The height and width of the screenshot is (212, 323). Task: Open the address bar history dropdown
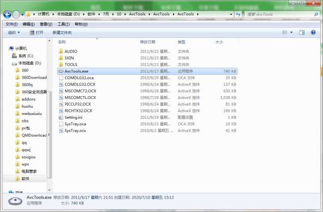pyautogui.click(x=231, y=14)
